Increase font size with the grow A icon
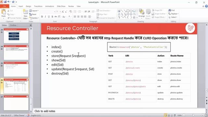The height and width of the screenshot is (117, 208). pos(63,12)
